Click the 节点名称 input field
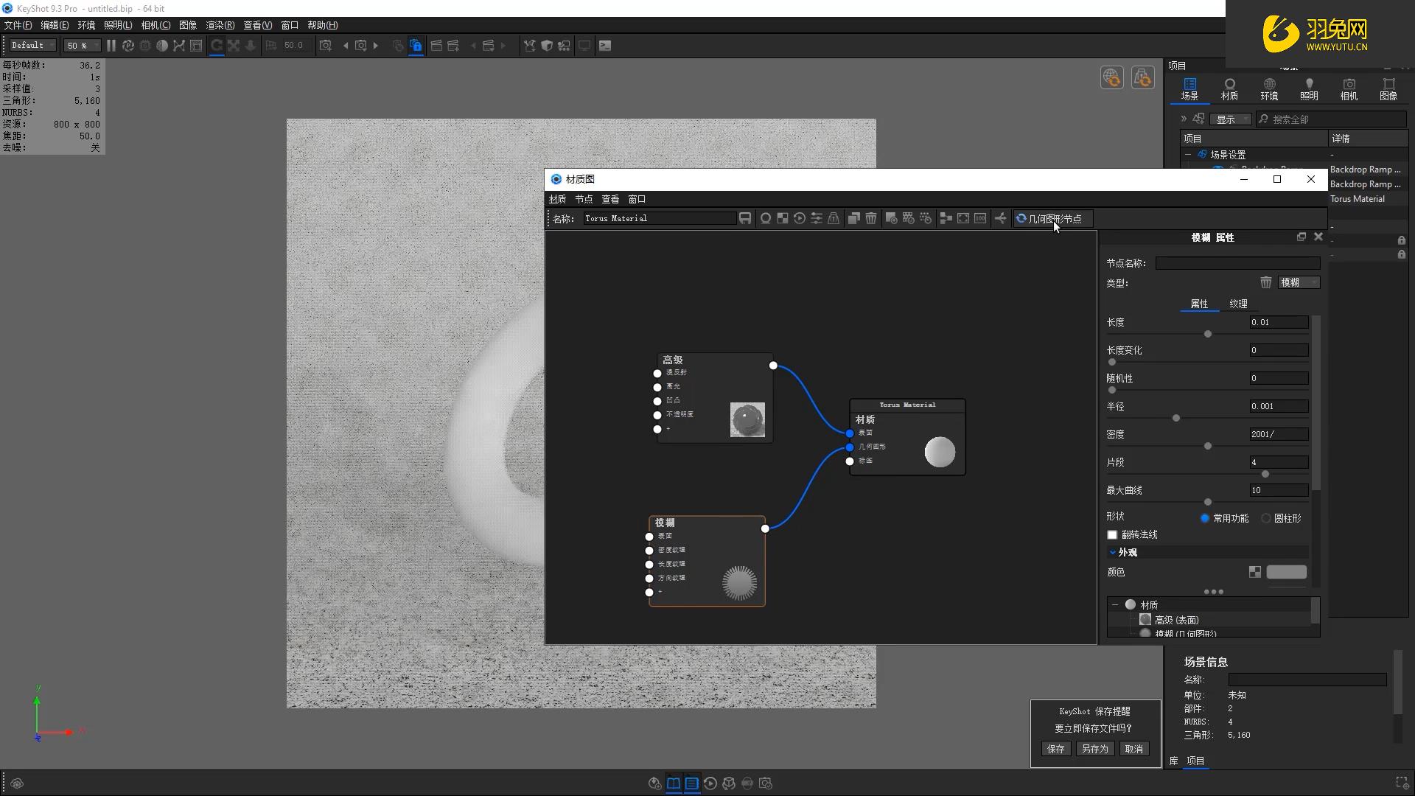 point(1237,263)
